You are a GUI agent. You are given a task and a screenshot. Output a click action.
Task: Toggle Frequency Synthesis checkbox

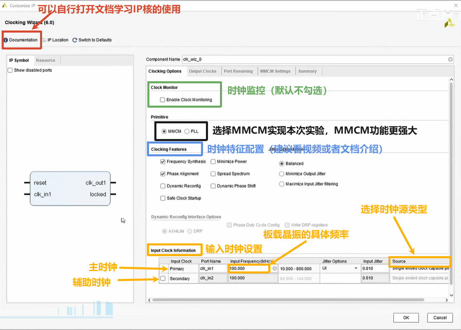(163, 161)
